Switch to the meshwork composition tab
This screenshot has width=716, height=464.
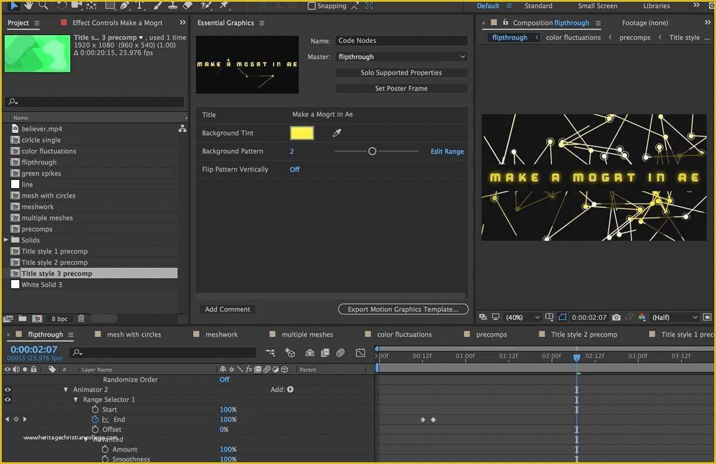pyautogui.click(x=221, y=334)
